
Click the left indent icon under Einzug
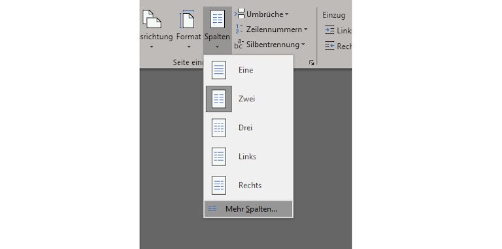click(x=329, y=30)
